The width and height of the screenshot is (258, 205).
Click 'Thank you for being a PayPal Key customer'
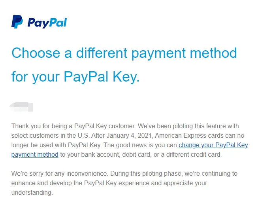pyautogui.click(x=73, y=126)
